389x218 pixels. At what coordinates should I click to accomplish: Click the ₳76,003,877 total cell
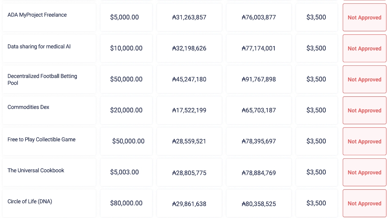pos(259,17)
